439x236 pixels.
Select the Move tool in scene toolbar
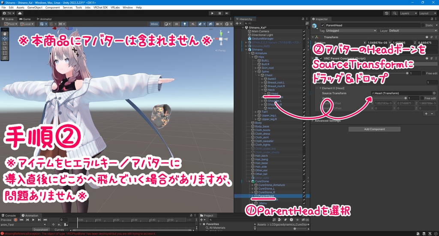click(5, 39)
